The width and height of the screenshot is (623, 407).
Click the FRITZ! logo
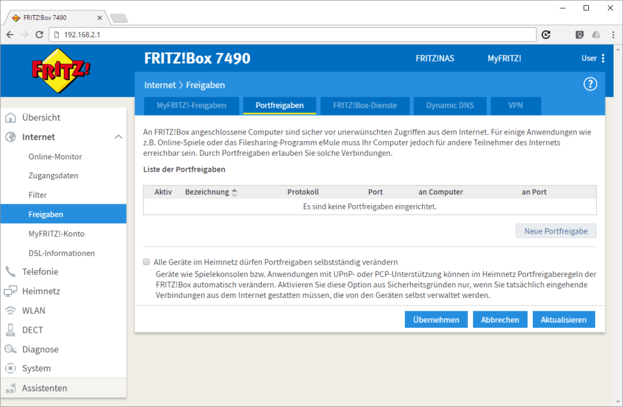(61, 71)
